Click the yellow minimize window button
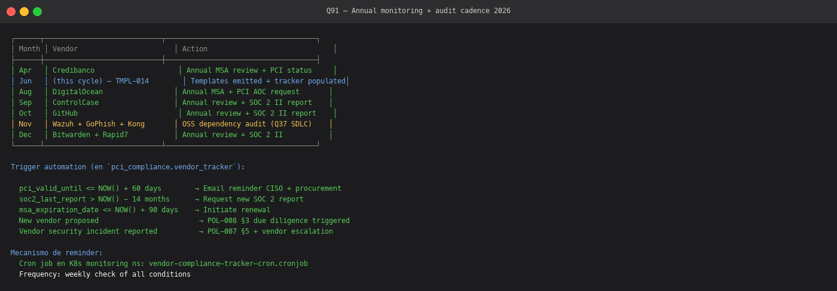The width and height of the screenshot is (837, 291). click(x=24, y=11)
